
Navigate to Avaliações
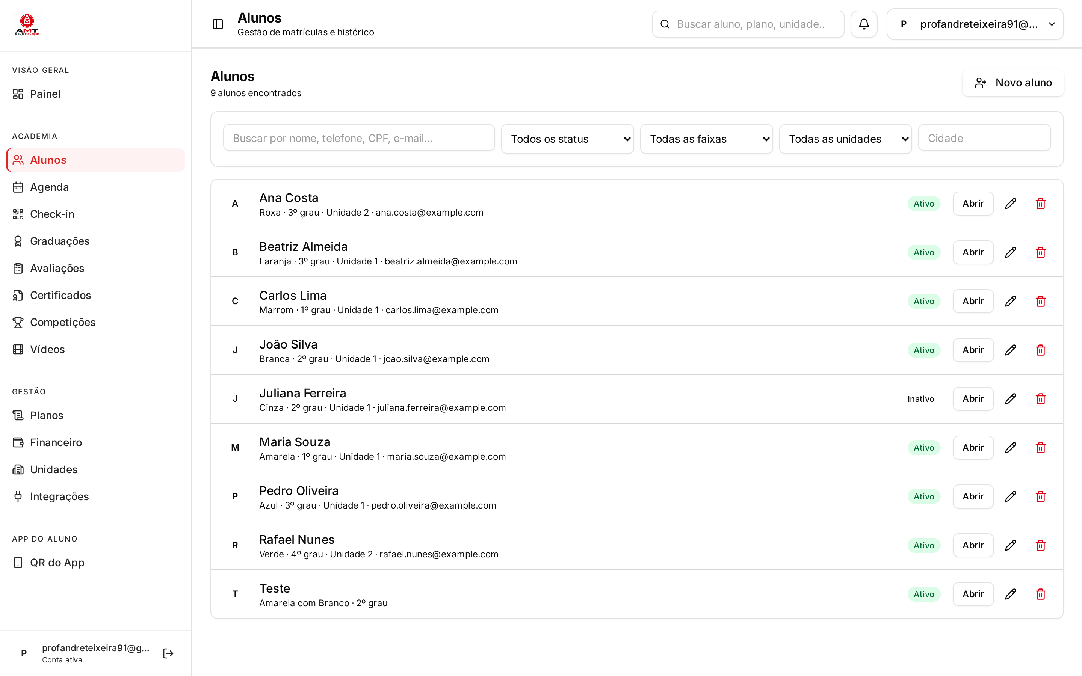(x=95, y=268)
